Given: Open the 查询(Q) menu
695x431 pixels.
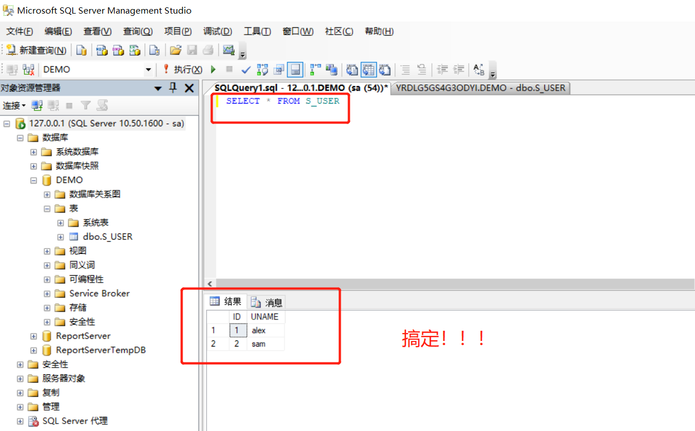Looking at the screenshot, I should click(x=138, y=31).
